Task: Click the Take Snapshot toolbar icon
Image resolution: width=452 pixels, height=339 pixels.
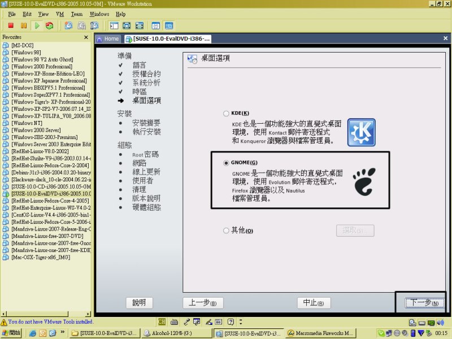Action: tap(68, 25)
